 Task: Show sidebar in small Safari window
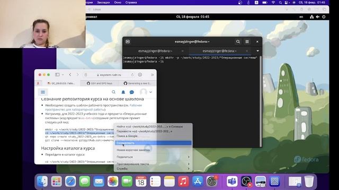(x=57, y=74)
